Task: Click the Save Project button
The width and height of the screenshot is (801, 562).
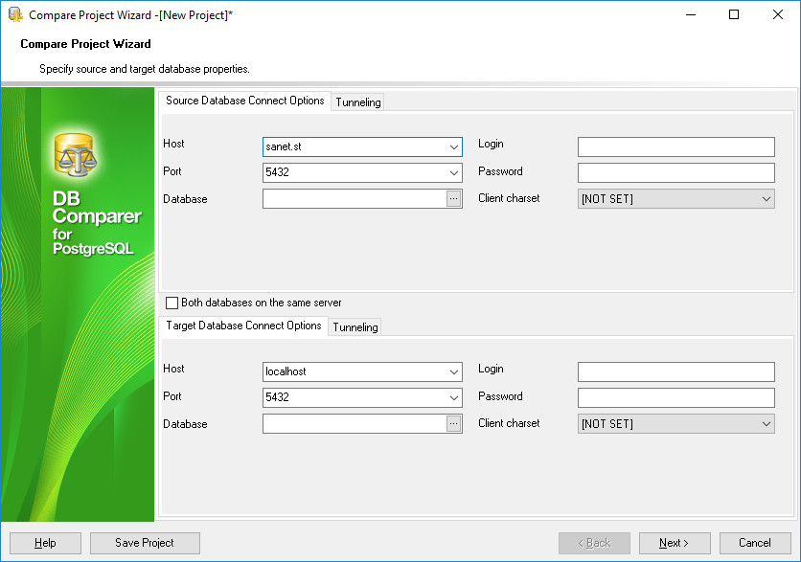Action: tap(145, 543)
